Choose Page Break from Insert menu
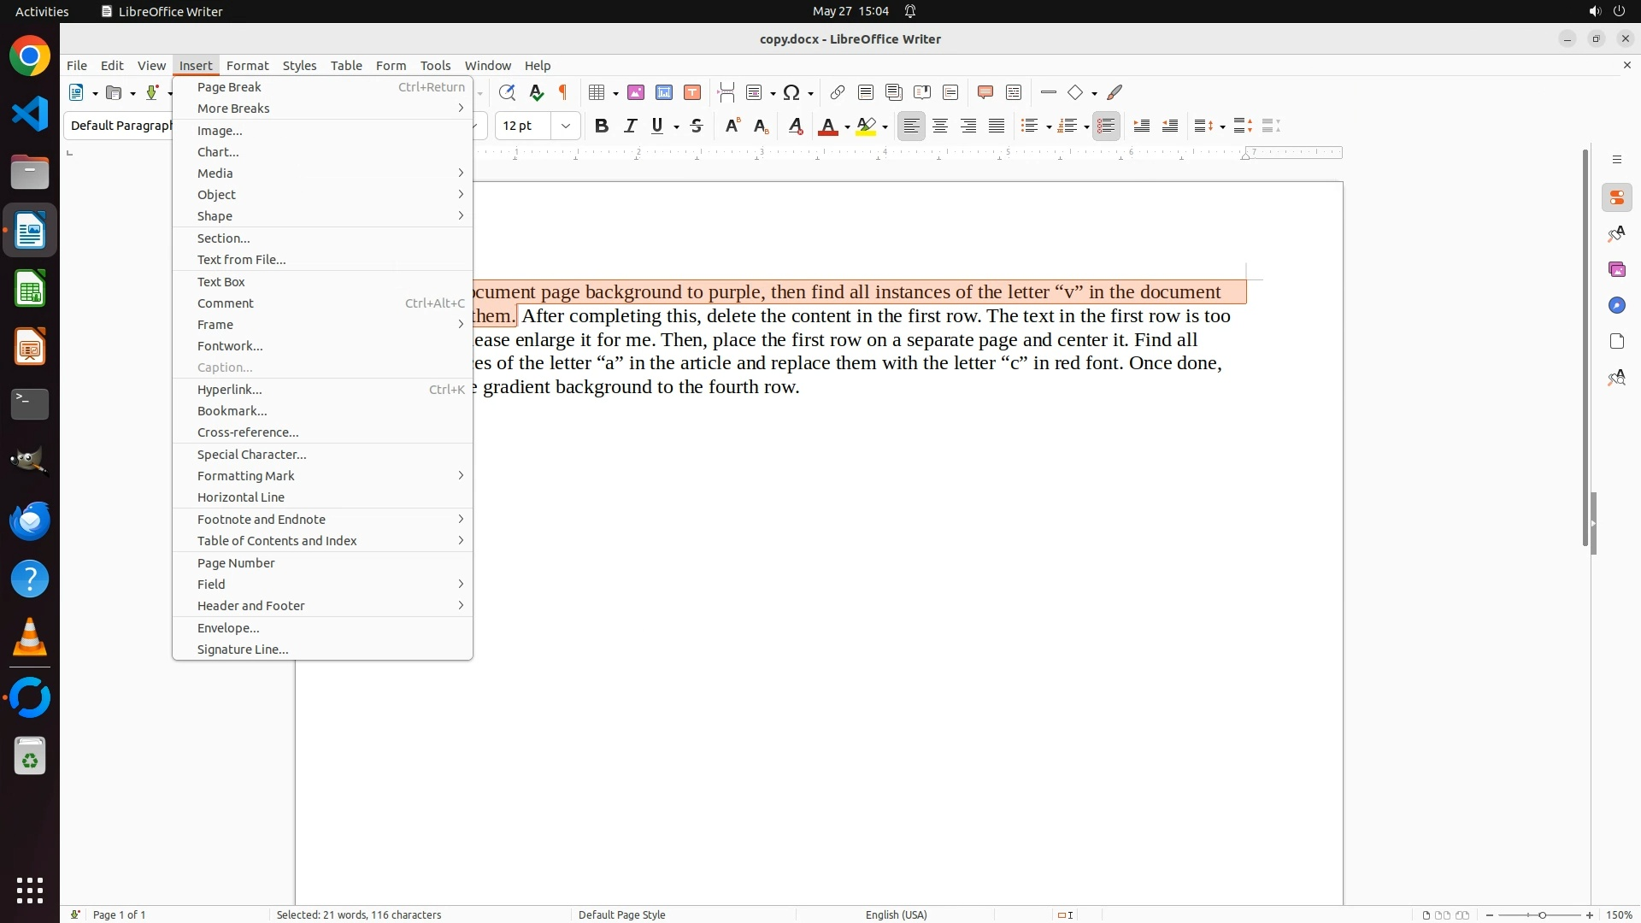 click(x=229, y=87)
